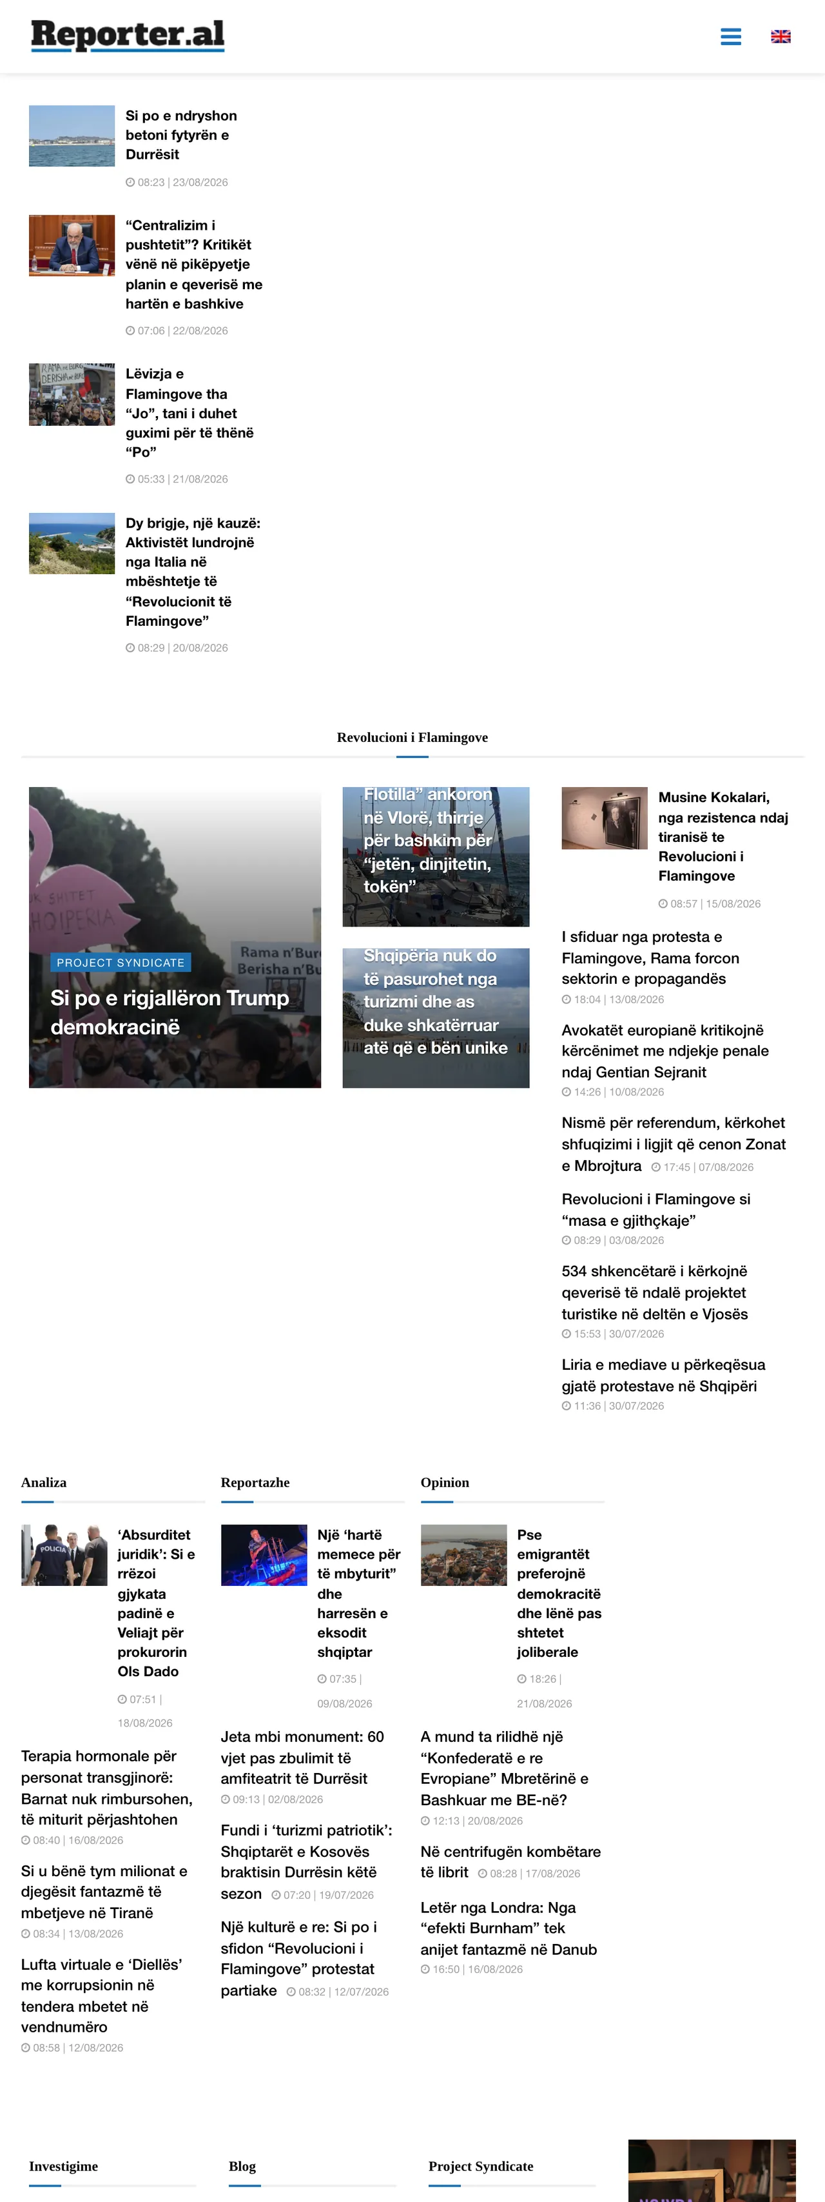Screen dimensions: 825x2202
Task: Open 'Flotilla ankoron në Vlorë' image card
Action: 436,857
